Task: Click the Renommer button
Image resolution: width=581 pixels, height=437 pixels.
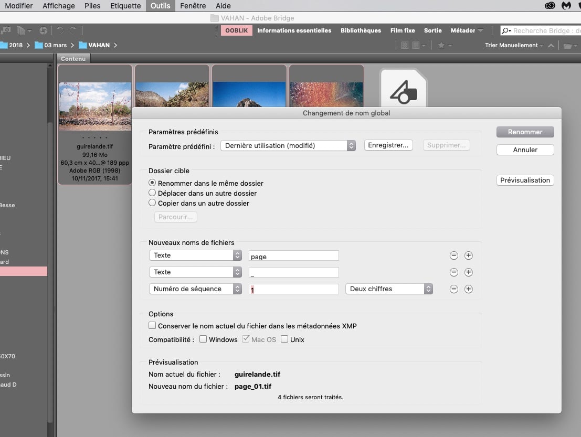Action: point(525,132)
